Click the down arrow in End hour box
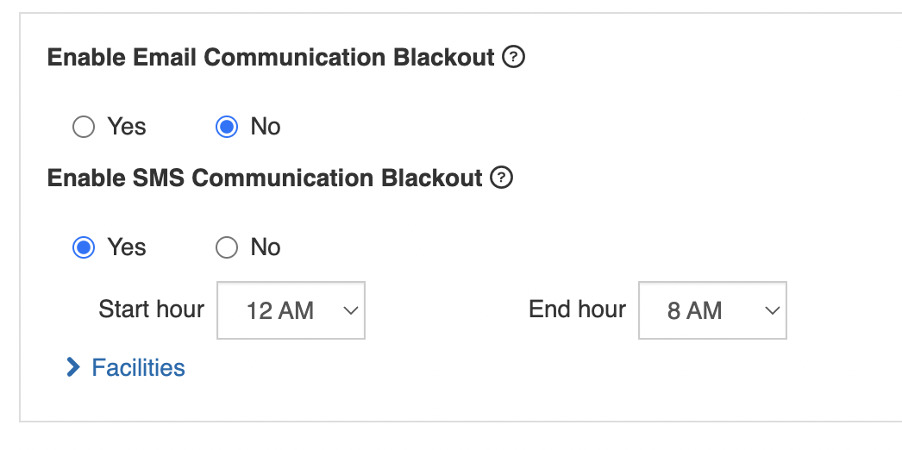Screen dimensions: 902x450 [772, 311]
